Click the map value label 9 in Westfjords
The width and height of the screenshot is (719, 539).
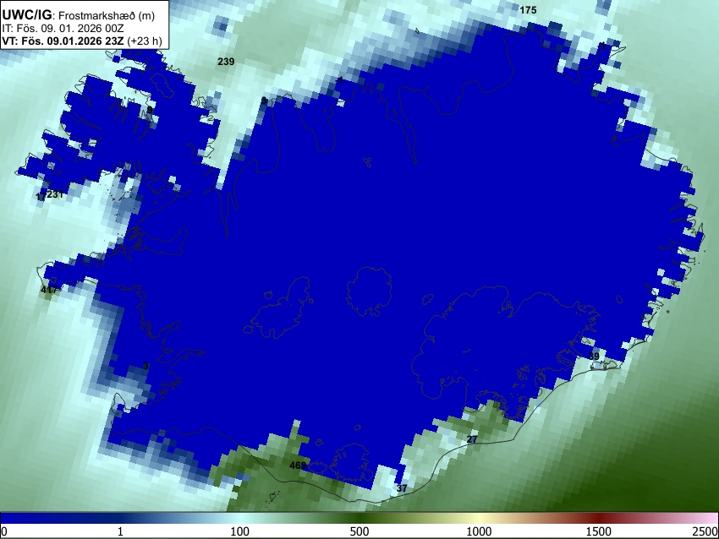149,110
